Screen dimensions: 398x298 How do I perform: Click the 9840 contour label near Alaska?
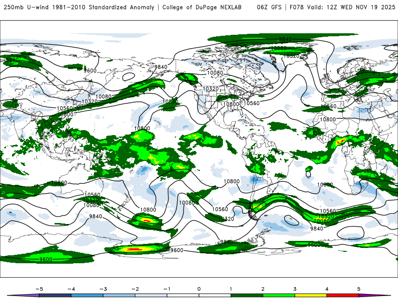pyautogui.click(x=161, y=67)
